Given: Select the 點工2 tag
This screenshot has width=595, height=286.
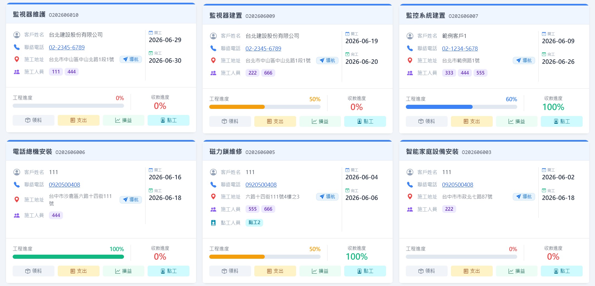Looking at the screenshot, I should pyautogui.click(x=254, y=222).
